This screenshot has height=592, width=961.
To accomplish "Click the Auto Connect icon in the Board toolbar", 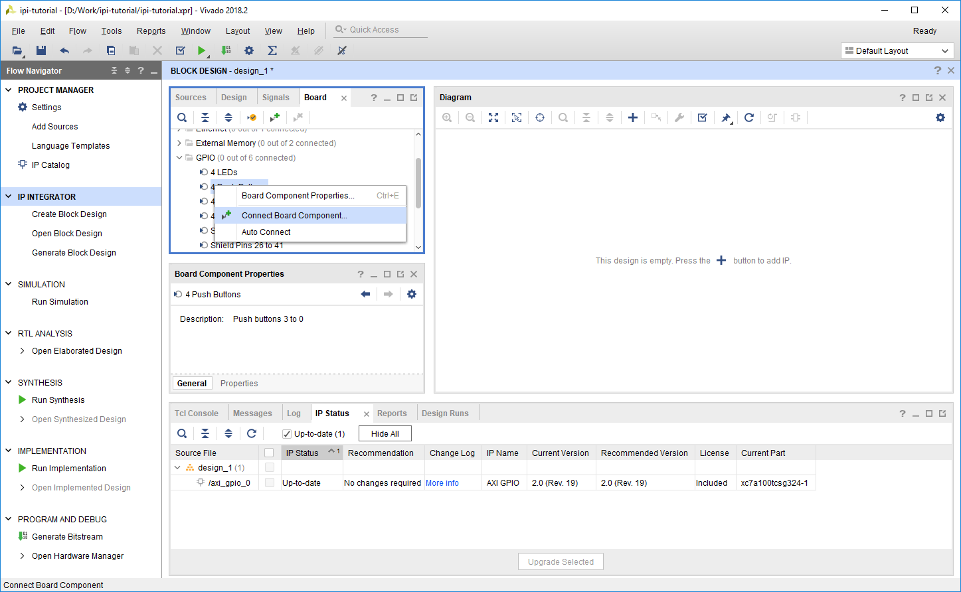I will pyautogui.click(x=252, y=117).
